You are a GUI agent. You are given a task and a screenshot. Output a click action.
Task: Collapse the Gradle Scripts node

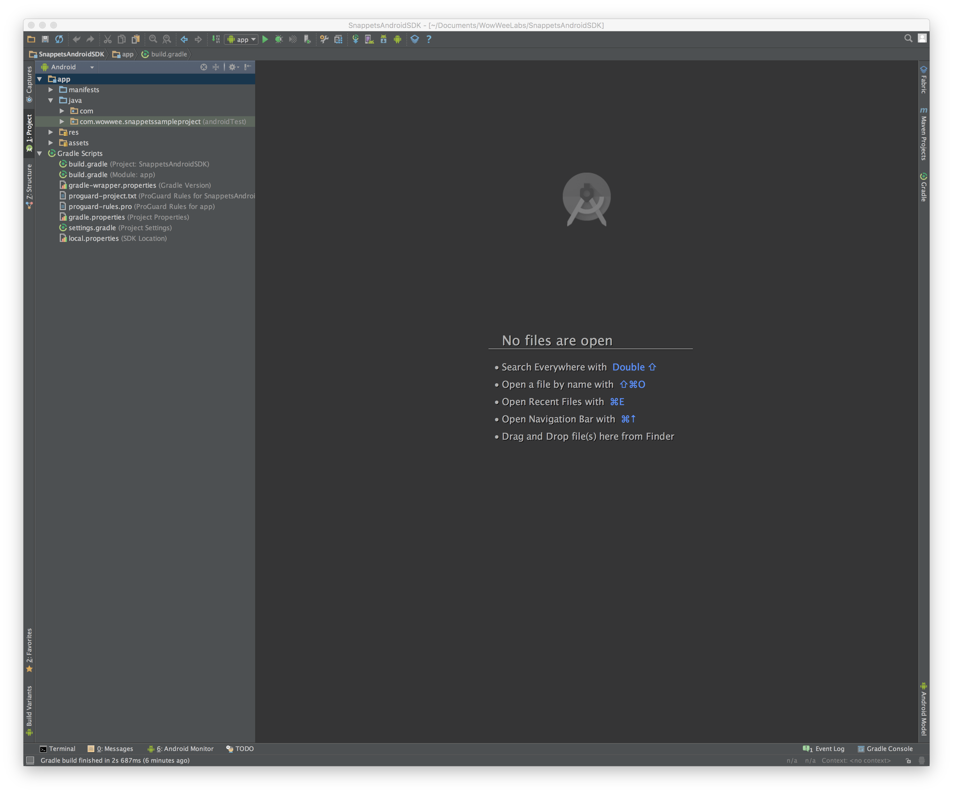pyautogui.click(x=40, y=154)
